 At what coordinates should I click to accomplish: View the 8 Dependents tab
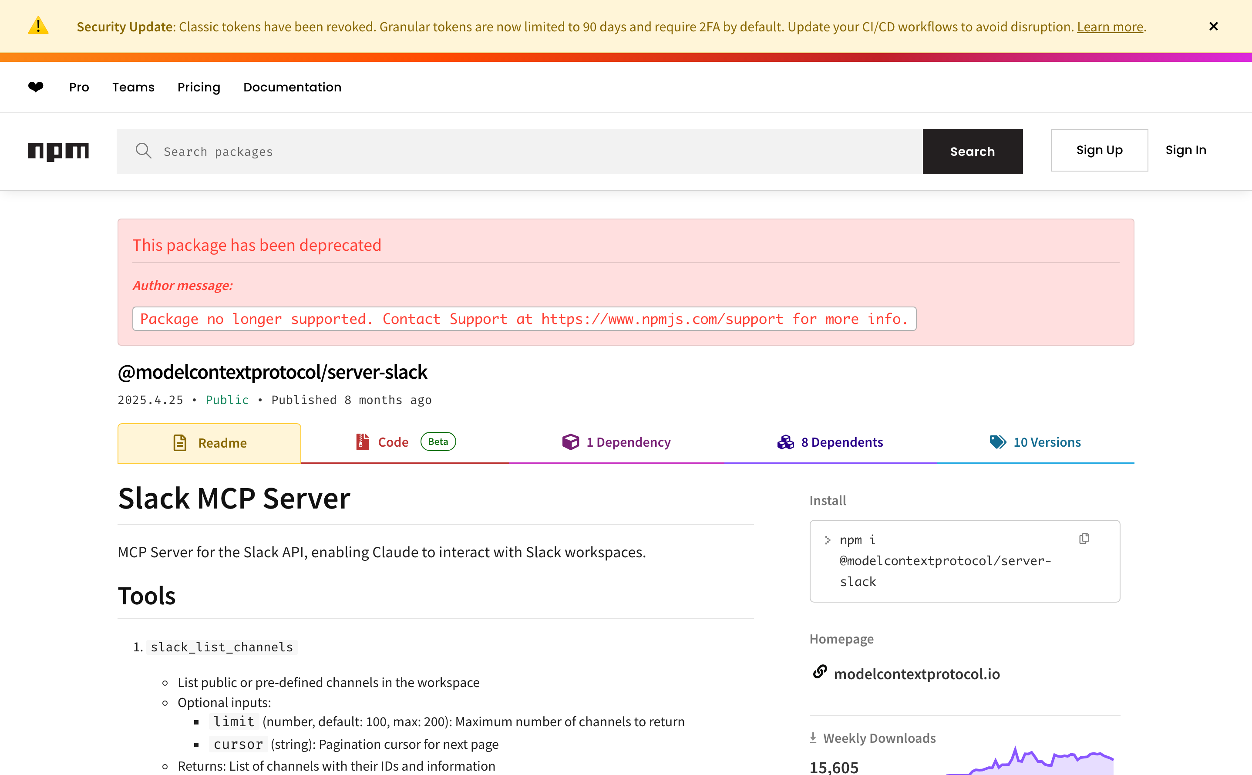point(830,442)
